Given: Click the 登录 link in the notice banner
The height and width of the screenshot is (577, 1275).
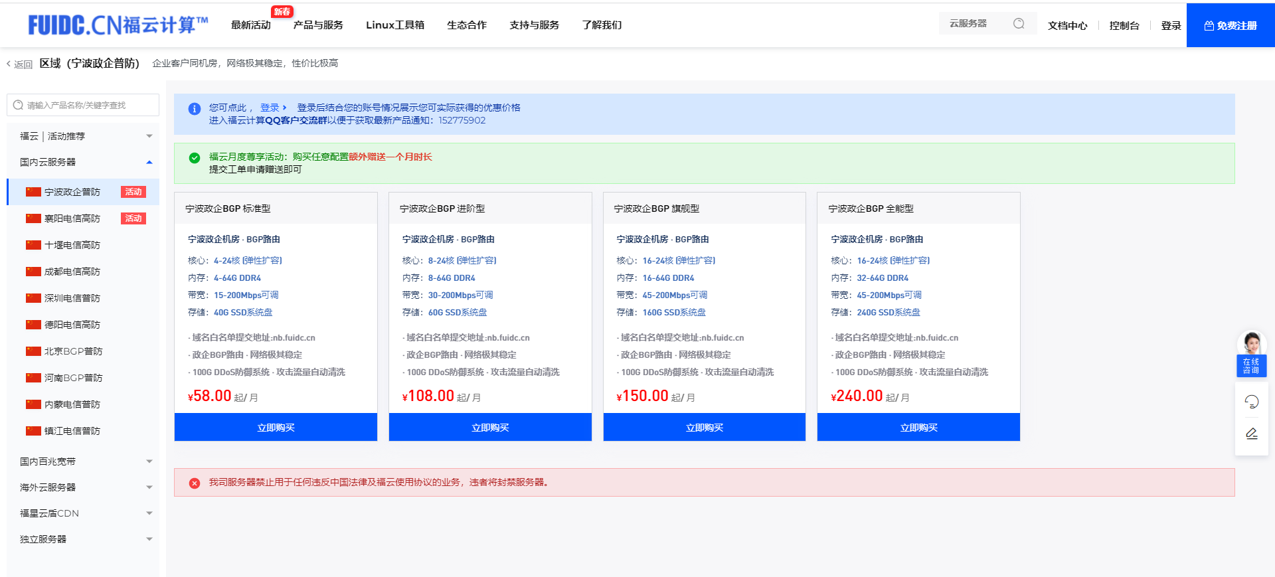Looking at the screenshot, I should [x=273, y=108].
